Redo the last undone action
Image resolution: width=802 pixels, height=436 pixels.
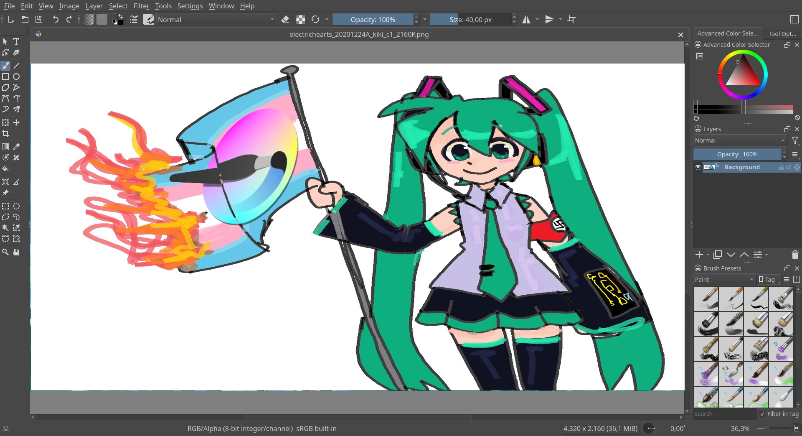[x=69, y=19]
